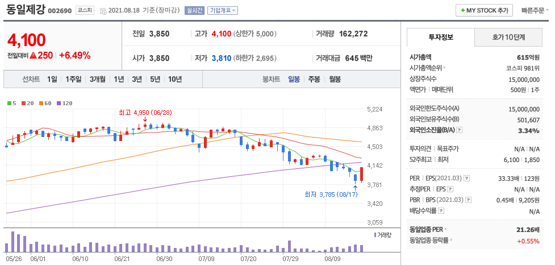Select the 1년 line chart period
The width and height of the screenshot is (555, 265).
pyautogui.click(x=119, y=80)
